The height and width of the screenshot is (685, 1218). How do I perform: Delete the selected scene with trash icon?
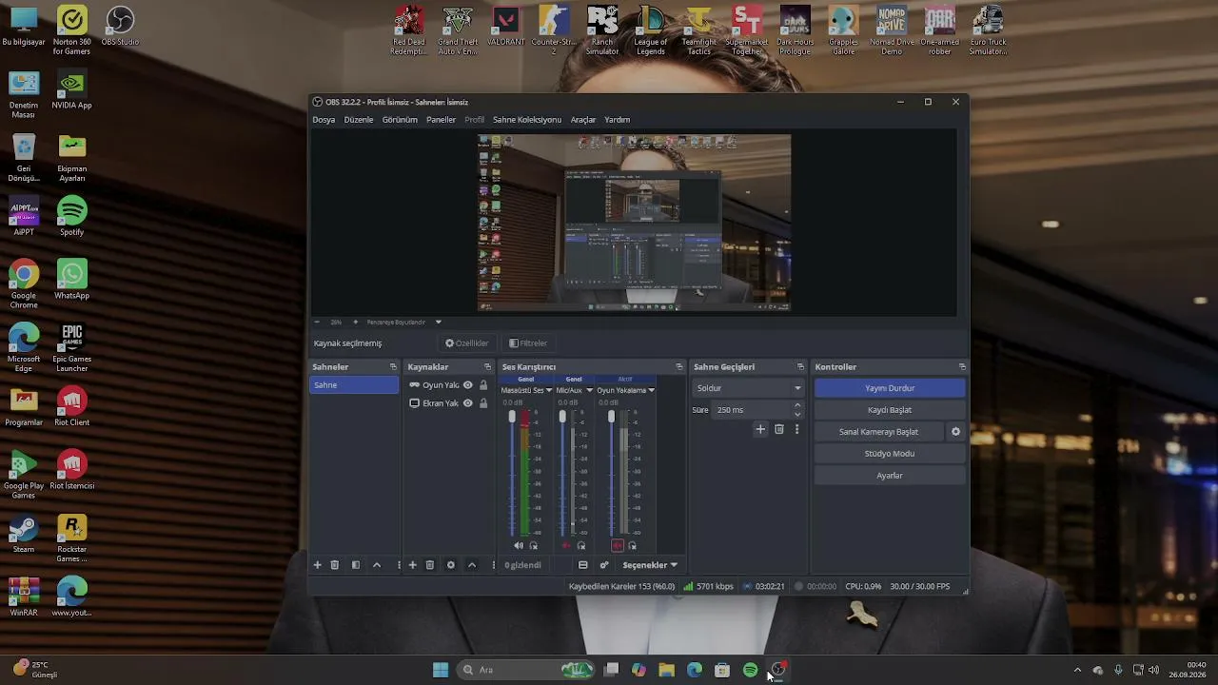(335, 565)
